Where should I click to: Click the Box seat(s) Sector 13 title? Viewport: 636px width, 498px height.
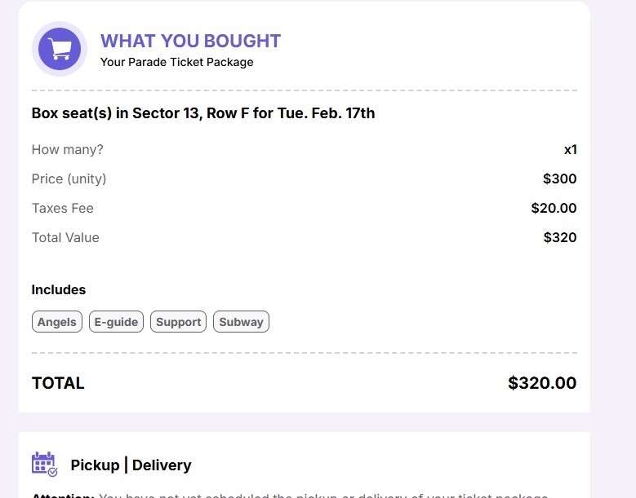pos(203,113)
